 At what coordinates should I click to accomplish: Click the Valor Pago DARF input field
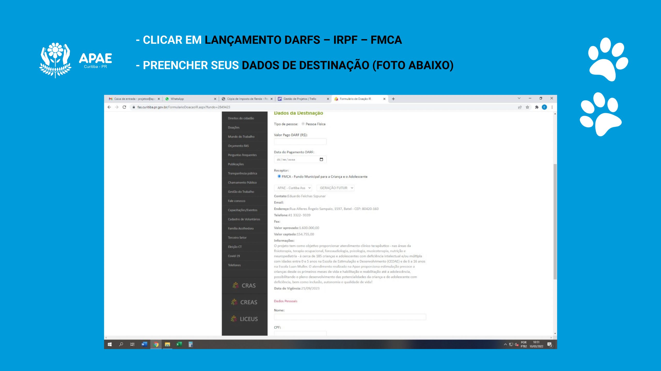click(x=300, y=142)
